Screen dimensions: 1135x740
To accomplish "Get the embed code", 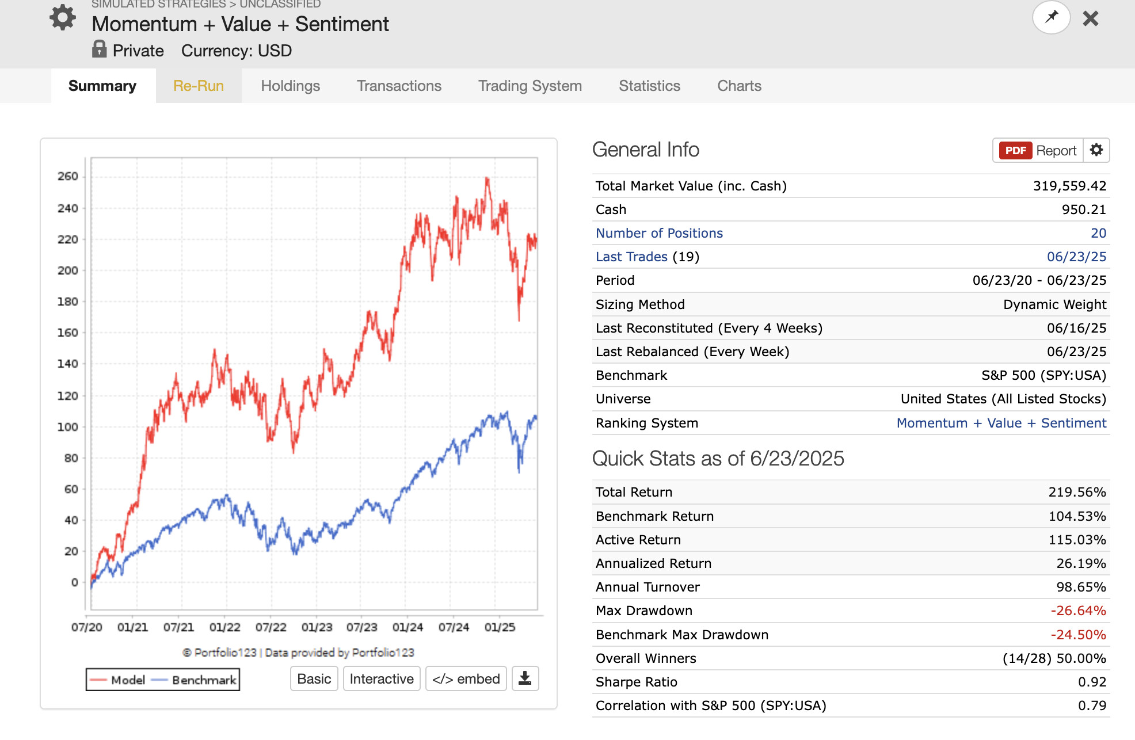I will 466,678.
